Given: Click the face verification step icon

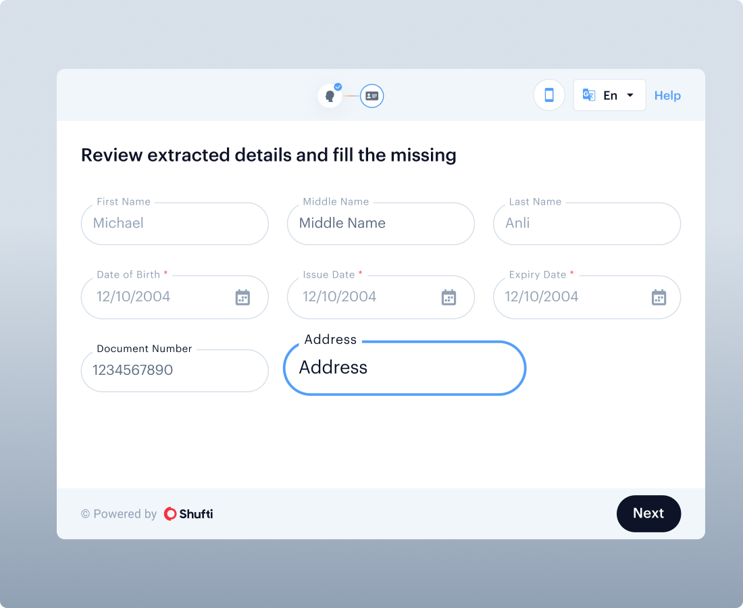Looking at the screenshot, I should [x=330, y=96].
